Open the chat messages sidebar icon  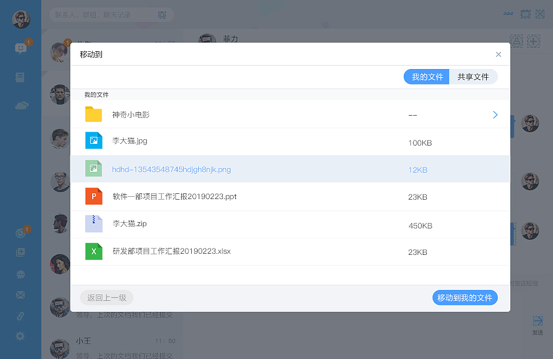21,48
